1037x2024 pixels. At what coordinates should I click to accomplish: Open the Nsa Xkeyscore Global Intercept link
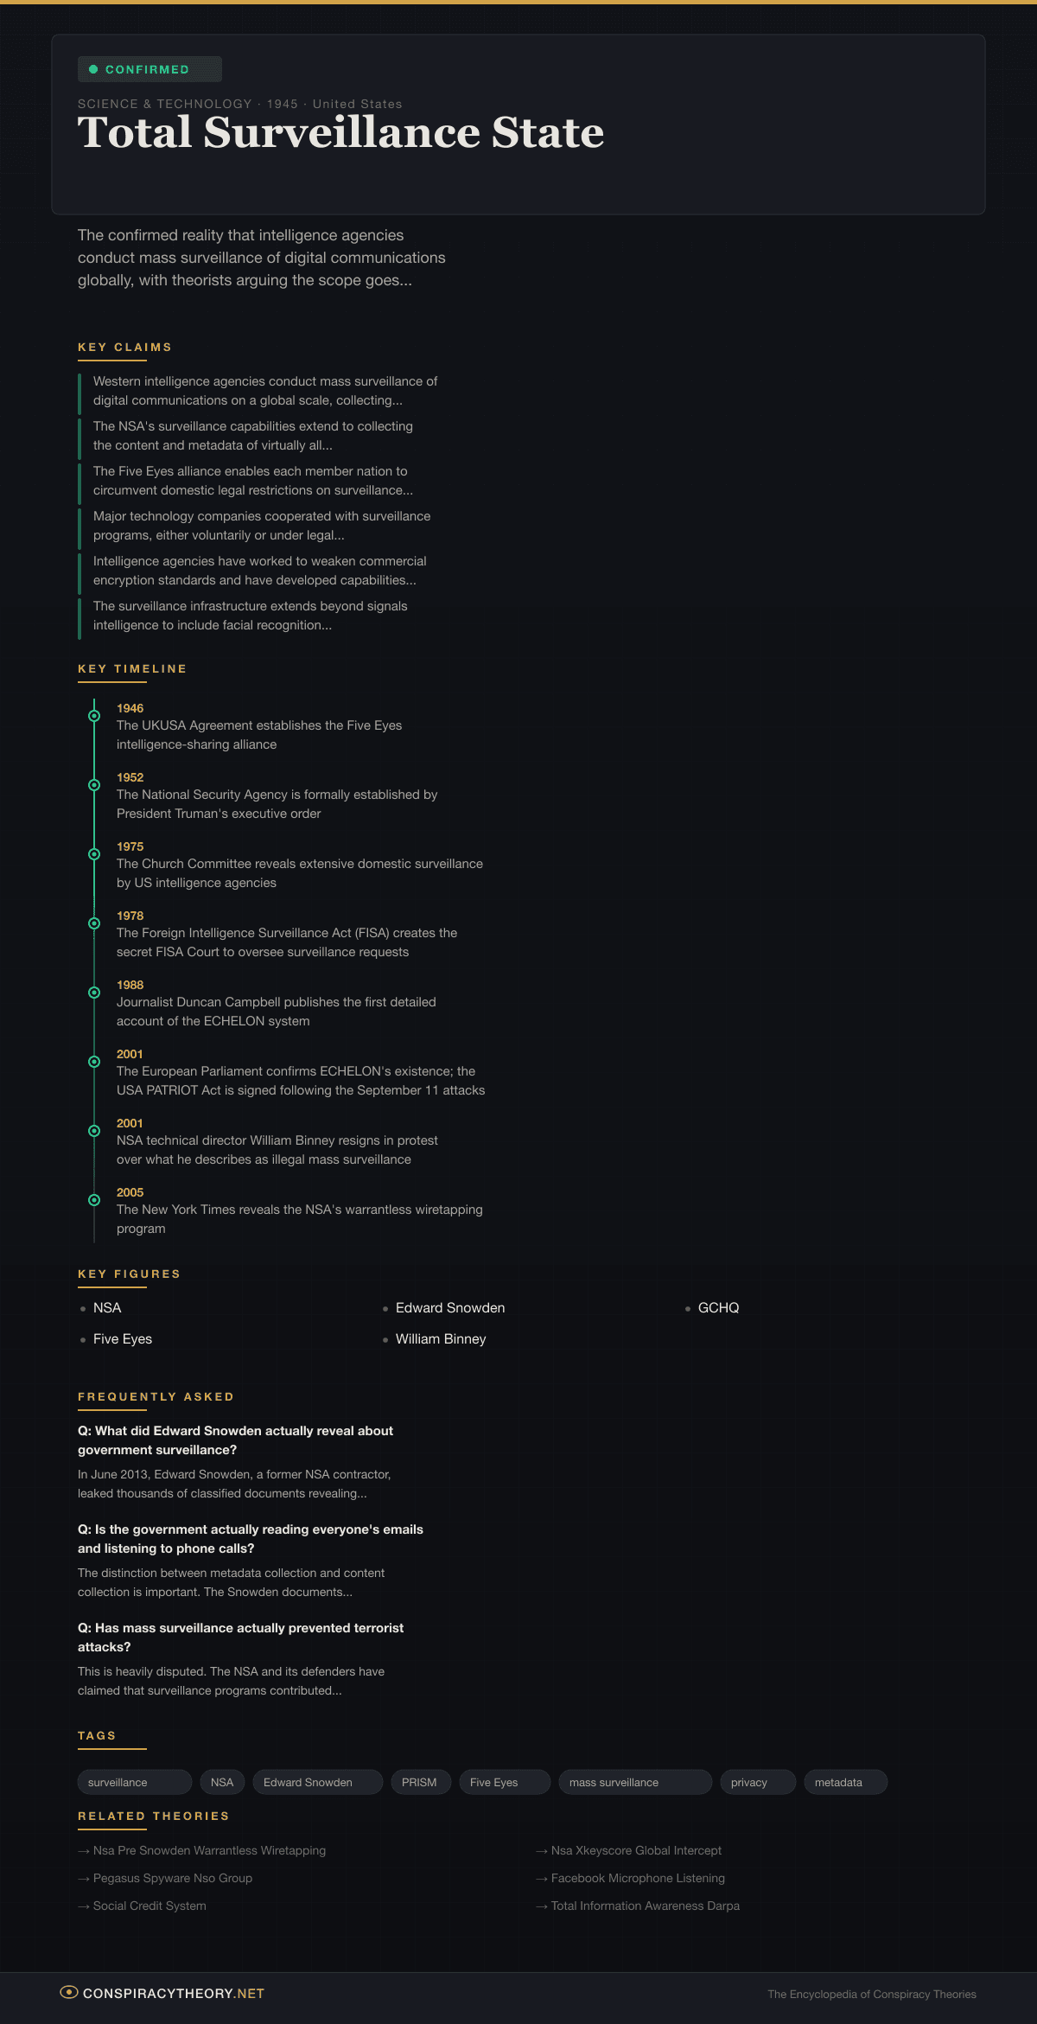[x=636, y=1850]
